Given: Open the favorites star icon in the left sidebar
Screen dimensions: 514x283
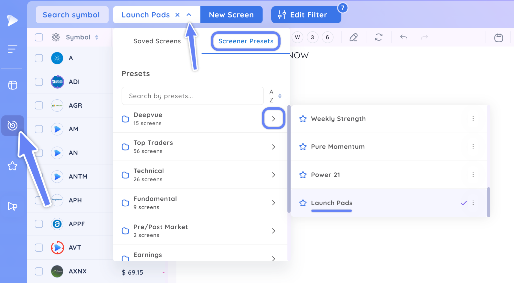Looking at the screenshot, I should click(x=12, y=166).
